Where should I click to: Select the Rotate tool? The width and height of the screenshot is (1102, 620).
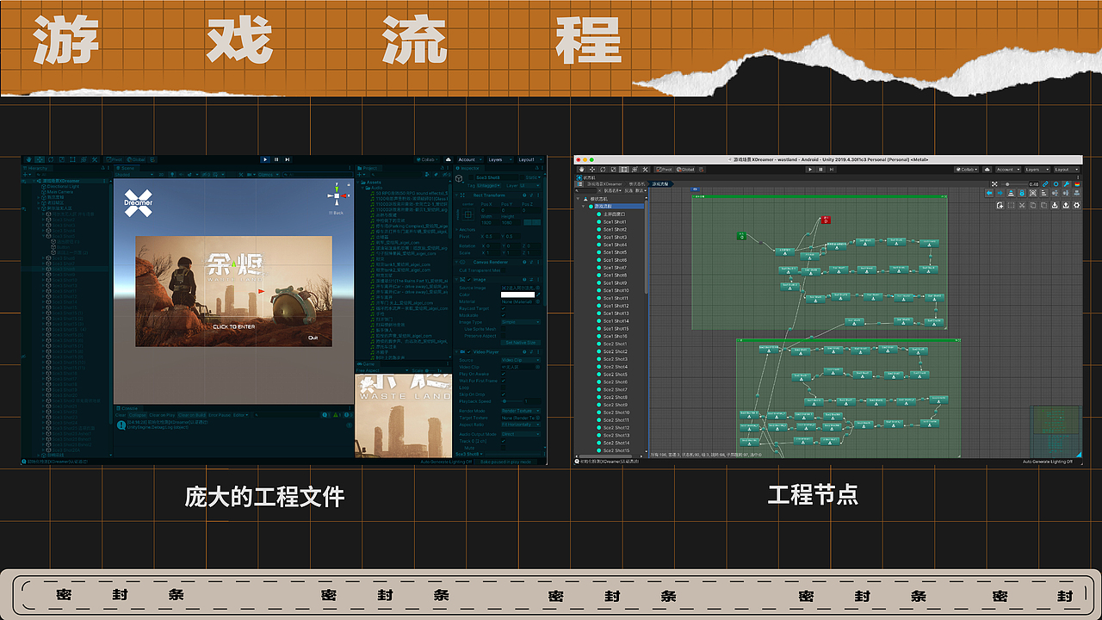click(x=50, y=159)
